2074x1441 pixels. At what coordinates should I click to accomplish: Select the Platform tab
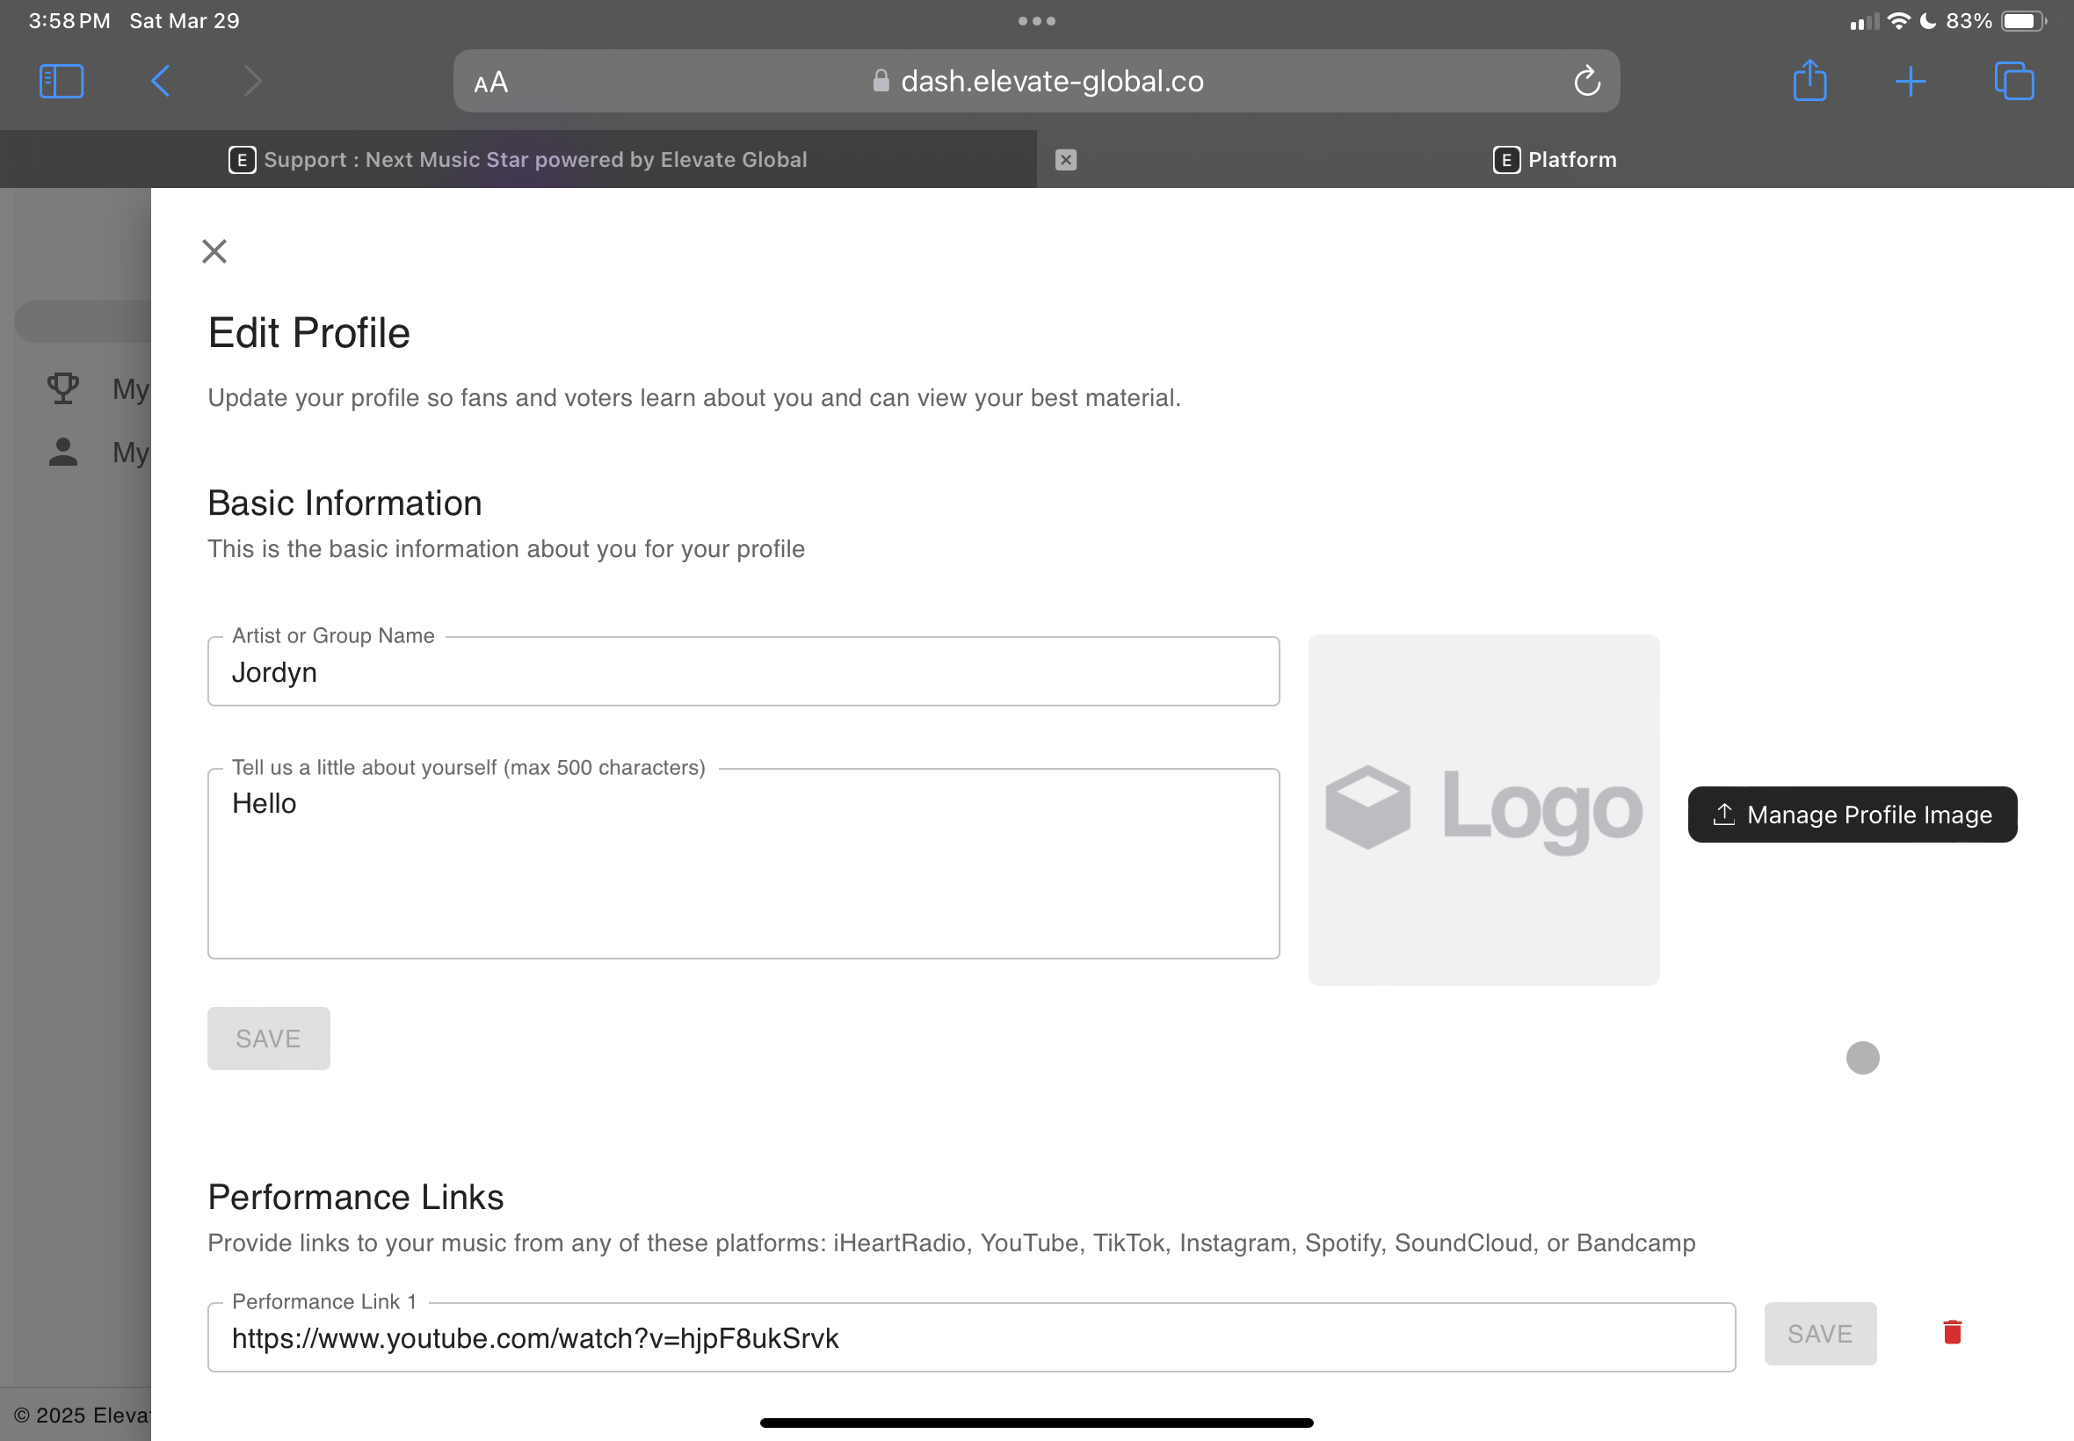click(x=1555, y=160)
